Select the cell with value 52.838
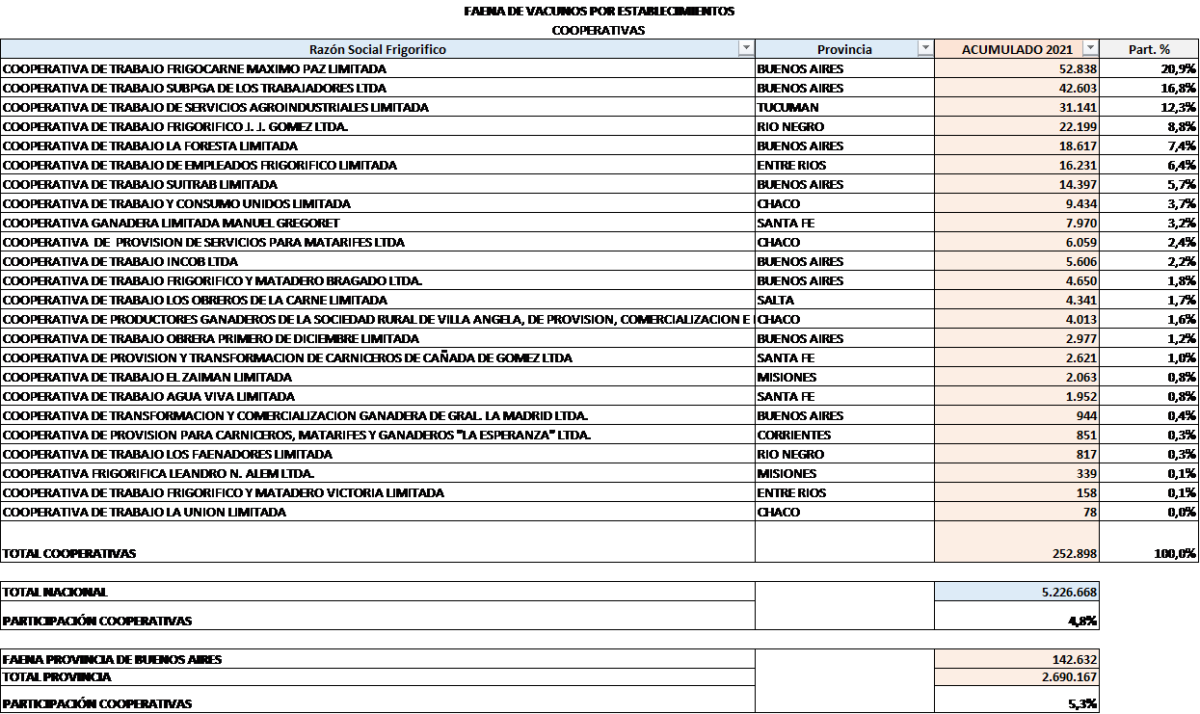 pos(1017,69)
